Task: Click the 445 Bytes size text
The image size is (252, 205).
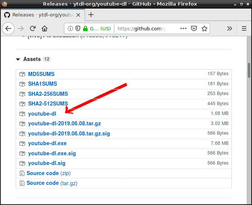Action: click(218, 104)
